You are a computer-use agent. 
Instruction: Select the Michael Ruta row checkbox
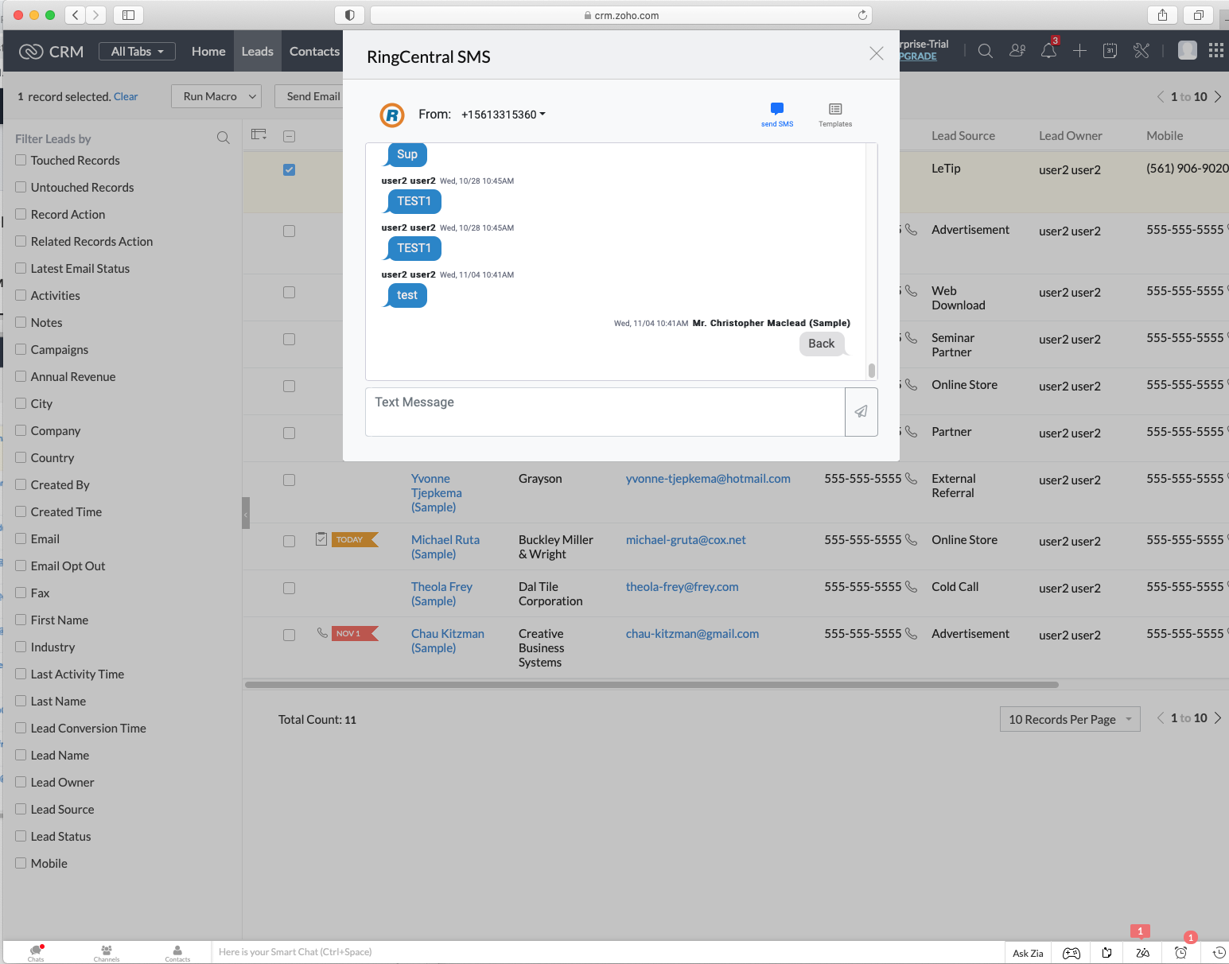pyautogui.click(x=289, y=541)
